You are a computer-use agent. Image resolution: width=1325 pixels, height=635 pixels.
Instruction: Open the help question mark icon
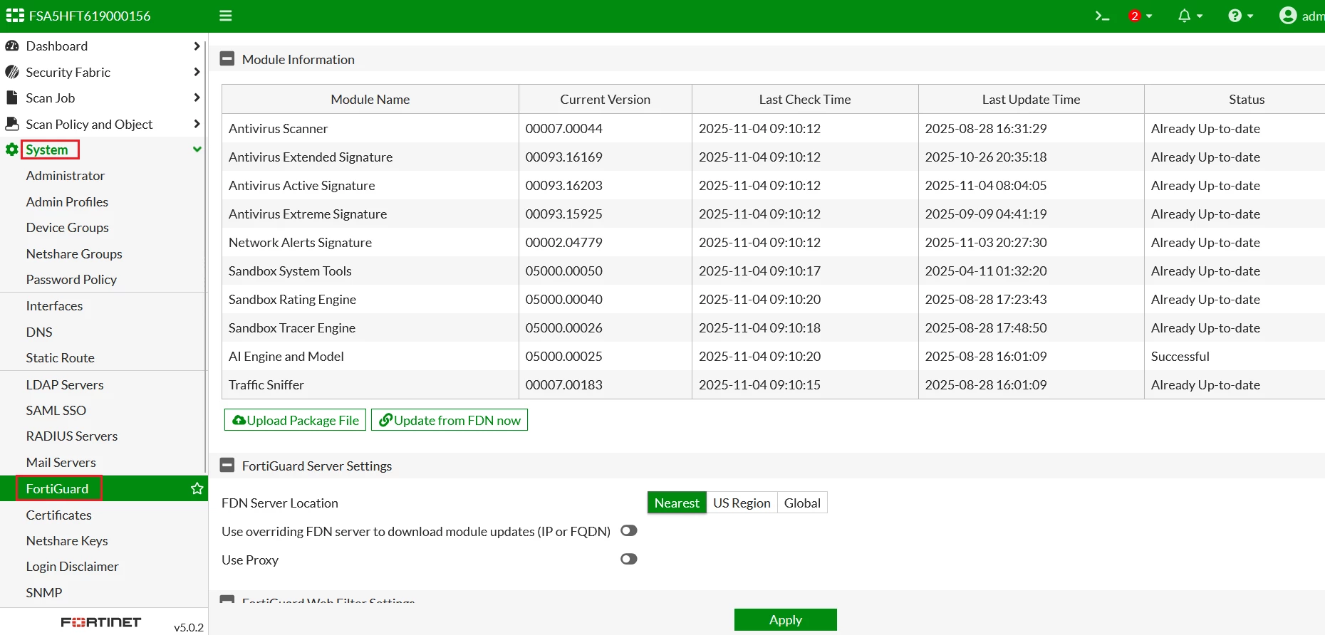[1235, 16]
